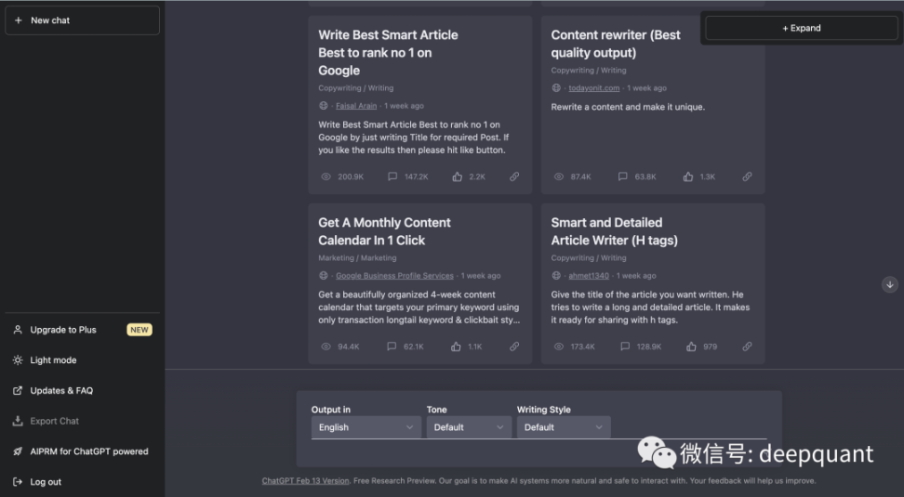Copy link icon on Get A Monthly Content Calendar card
904x497 pixels.
(x=514, y=347)
